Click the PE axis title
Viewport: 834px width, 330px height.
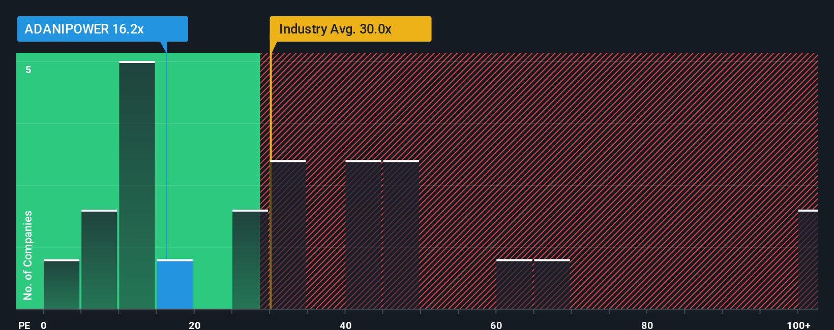[24, 325]
